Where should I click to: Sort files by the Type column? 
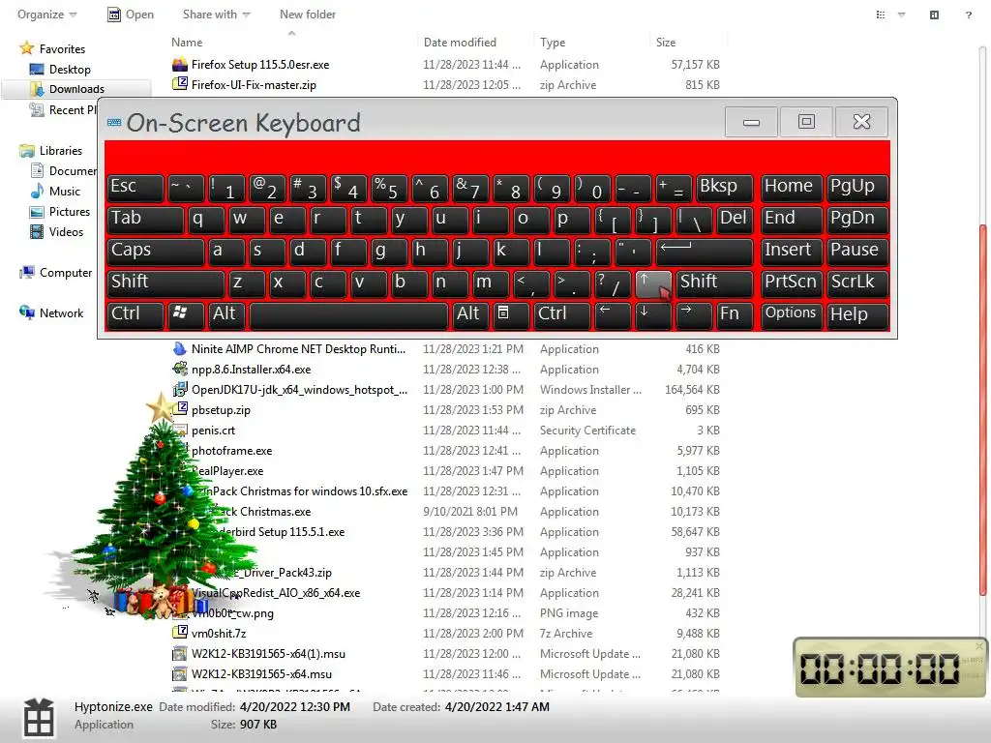pos(553,43)
